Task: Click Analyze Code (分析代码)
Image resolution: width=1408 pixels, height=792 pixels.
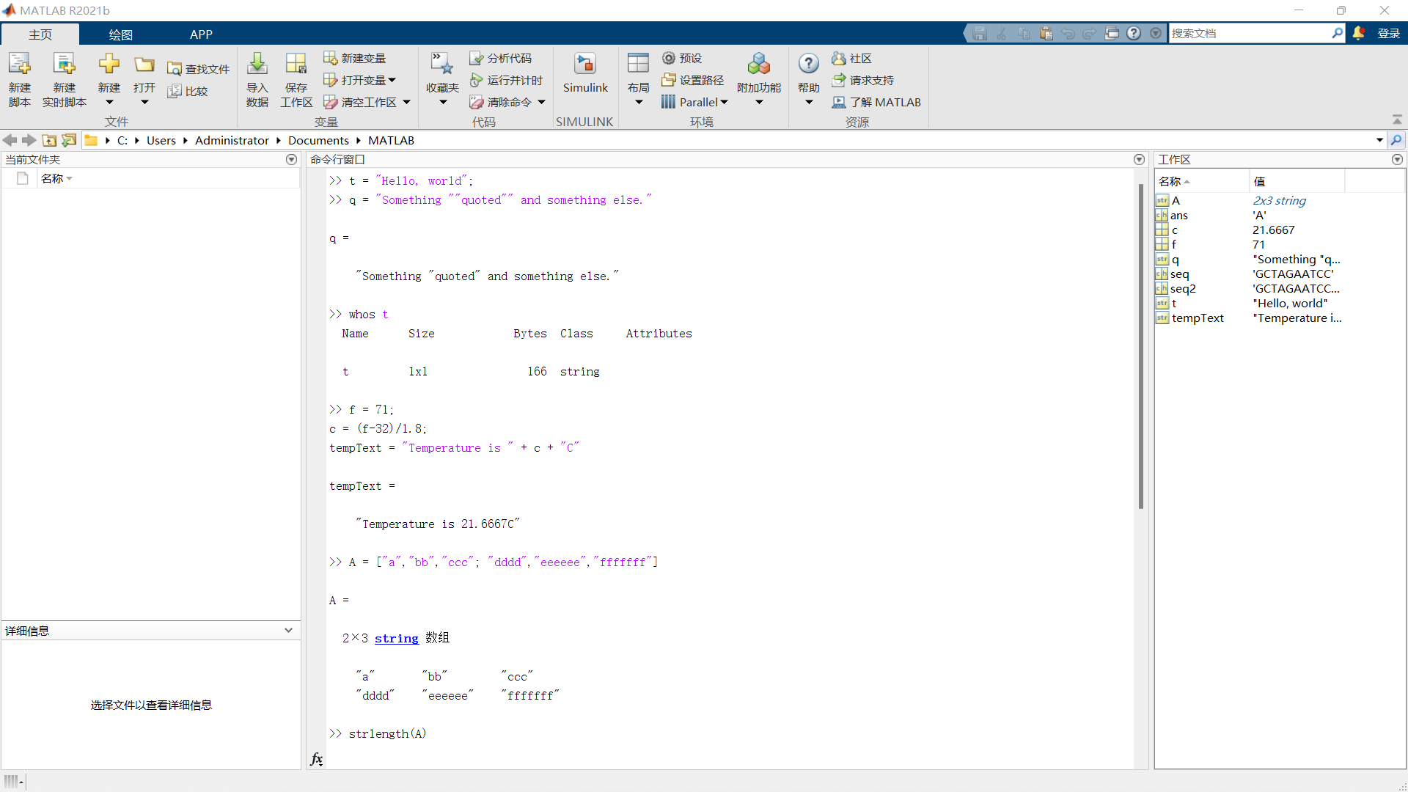Action: tap(501, 58)
